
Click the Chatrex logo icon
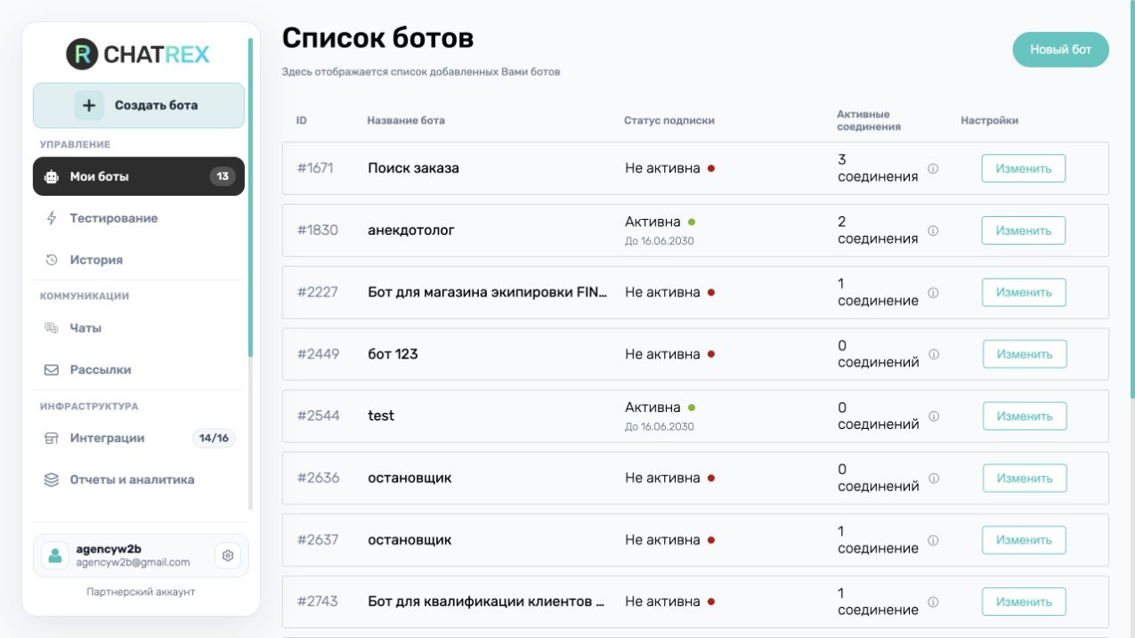tap(82, 54)
